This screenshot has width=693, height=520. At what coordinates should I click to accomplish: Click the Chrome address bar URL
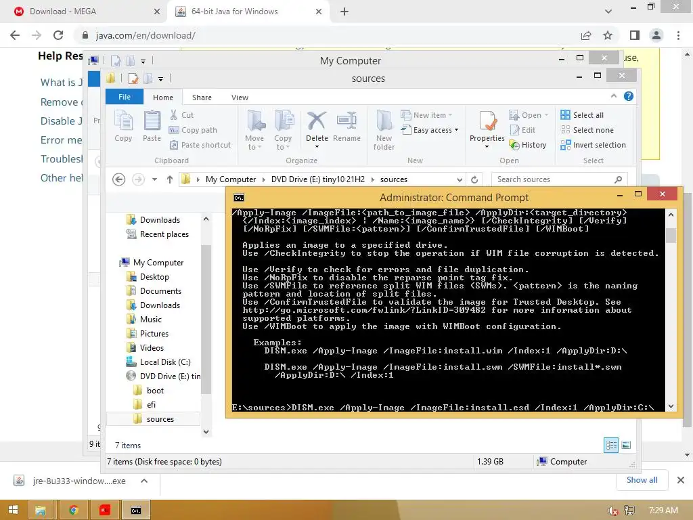[x=146, y=35]
